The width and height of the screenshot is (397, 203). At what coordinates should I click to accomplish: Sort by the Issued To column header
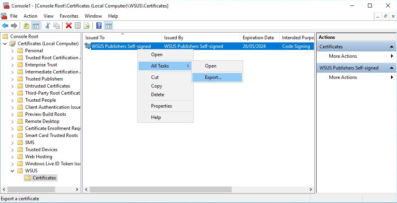click(x=122, y=38)
